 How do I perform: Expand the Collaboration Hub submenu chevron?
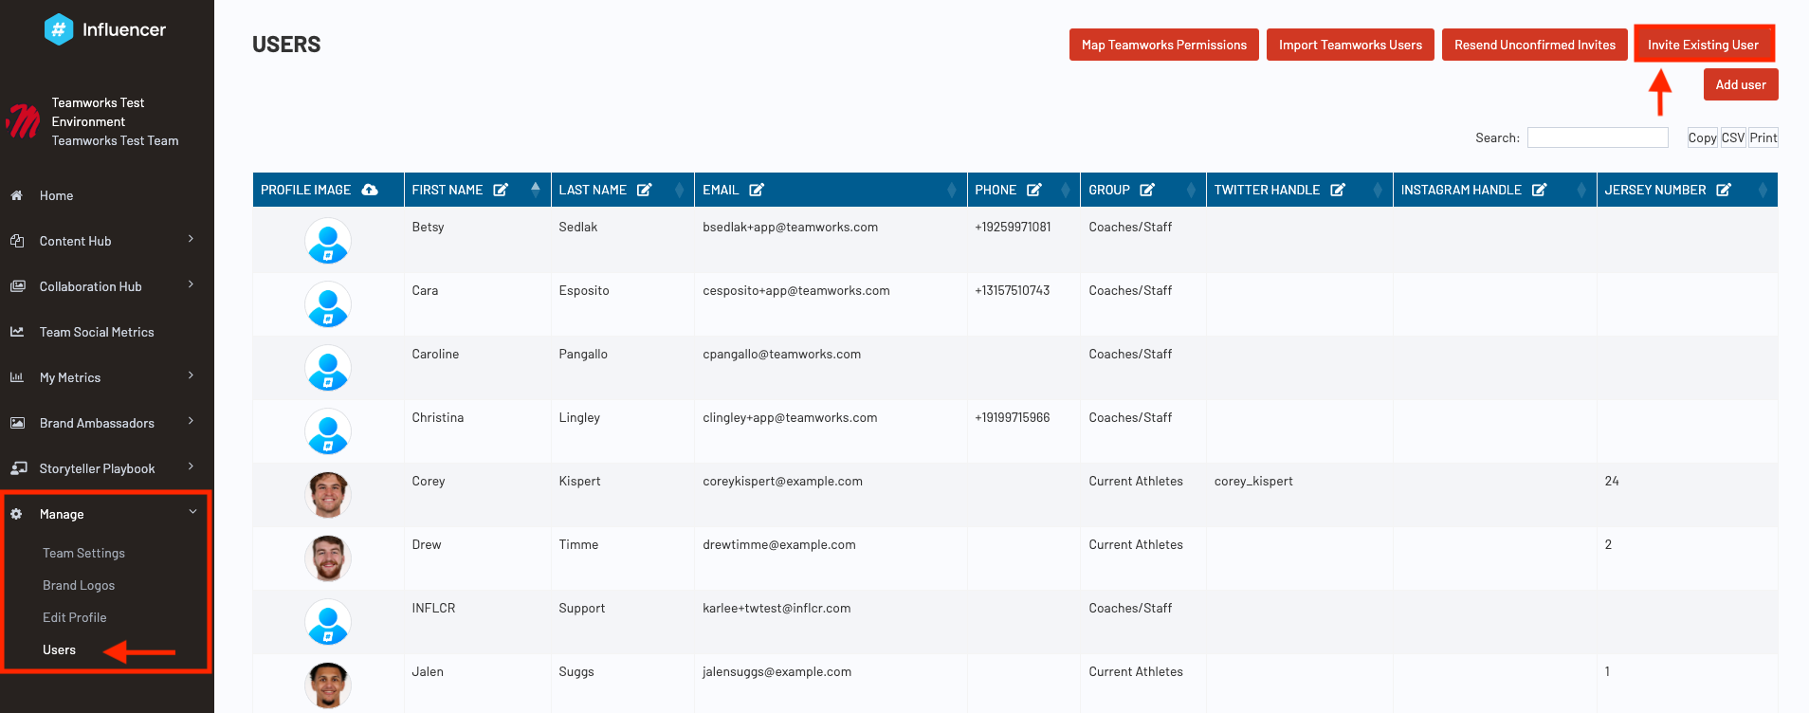[192, 284]
